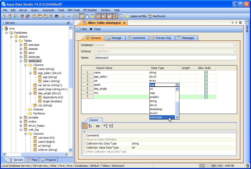Screen dimensions: 251x169
Task: Toggle Allow Nulls for asset column
Action: coord(206,85)
